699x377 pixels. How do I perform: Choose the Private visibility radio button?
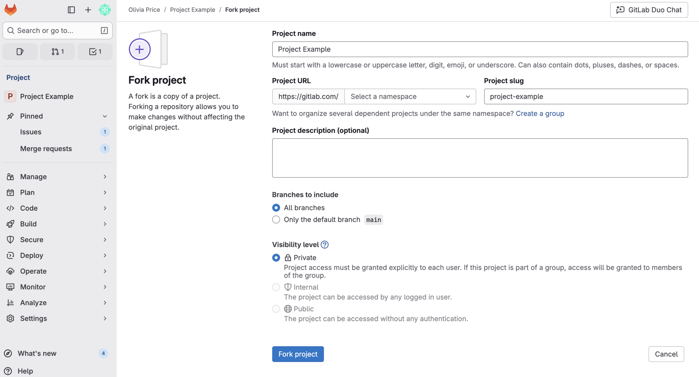(x=276, y=258)
